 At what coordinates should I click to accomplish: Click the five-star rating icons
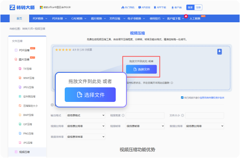coord(63,50)
